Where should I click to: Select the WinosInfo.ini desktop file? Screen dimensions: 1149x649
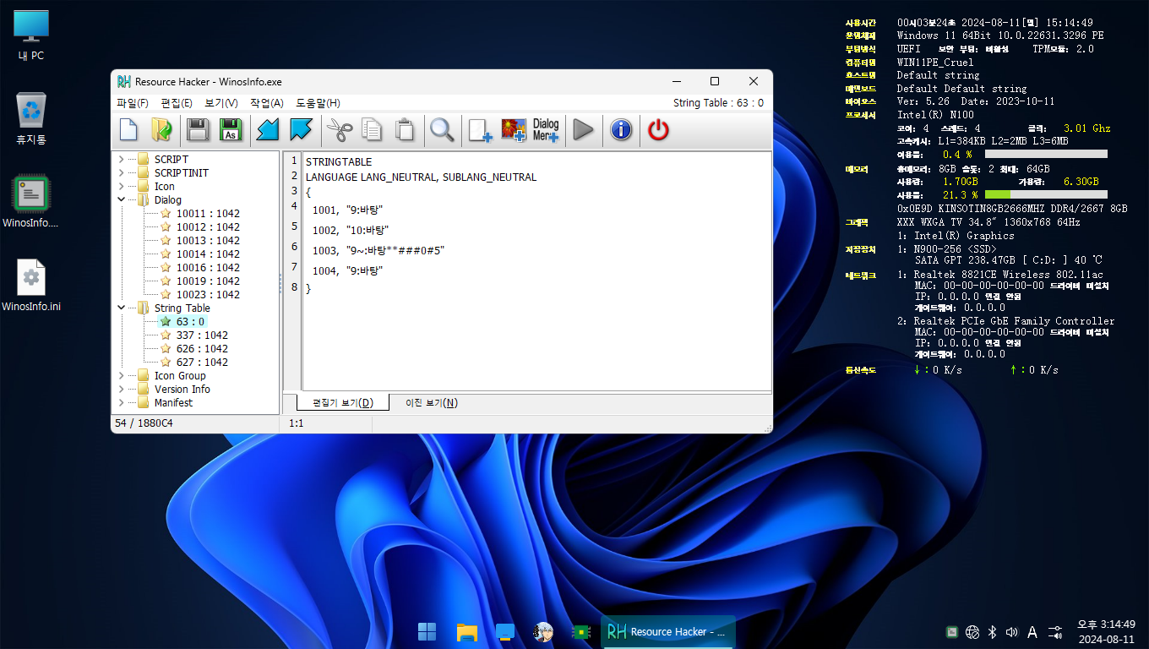coord(31,286)
